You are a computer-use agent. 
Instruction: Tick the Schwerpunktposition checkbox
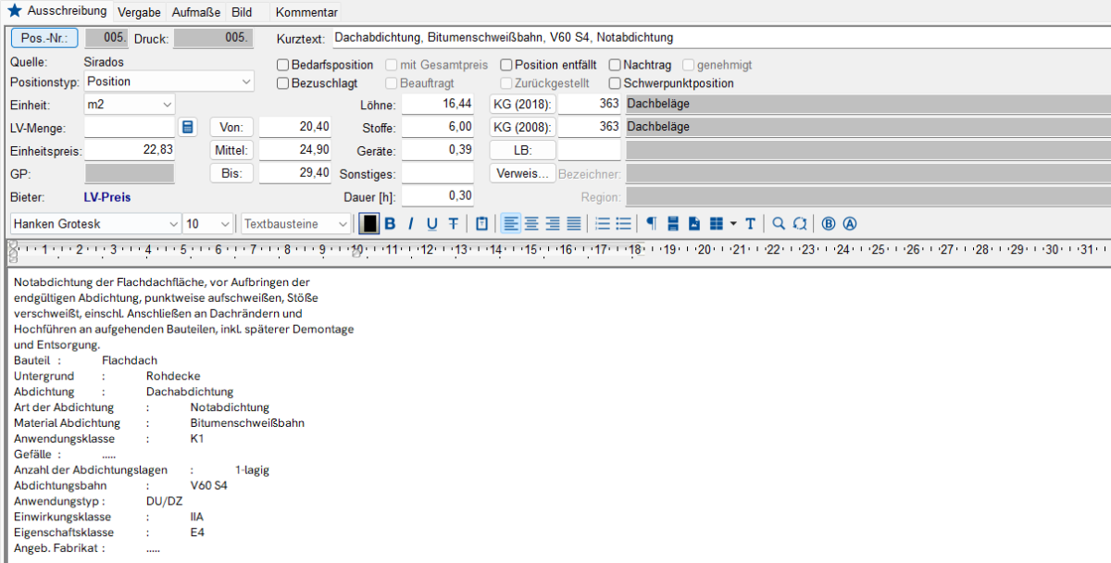coord(615,83)
